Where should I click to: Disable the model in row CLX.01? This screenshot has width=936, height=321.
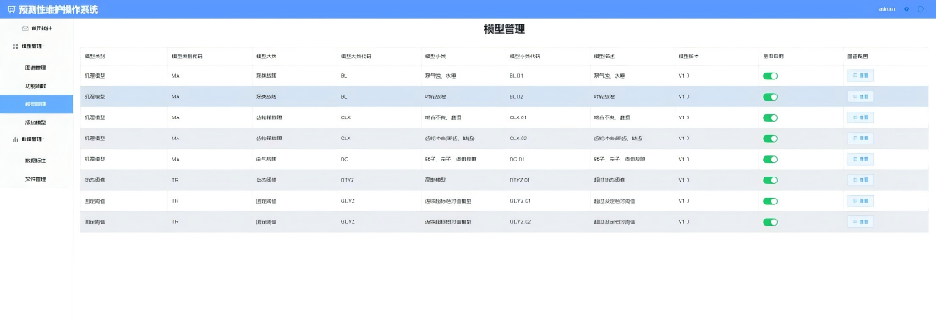(770, 117)
